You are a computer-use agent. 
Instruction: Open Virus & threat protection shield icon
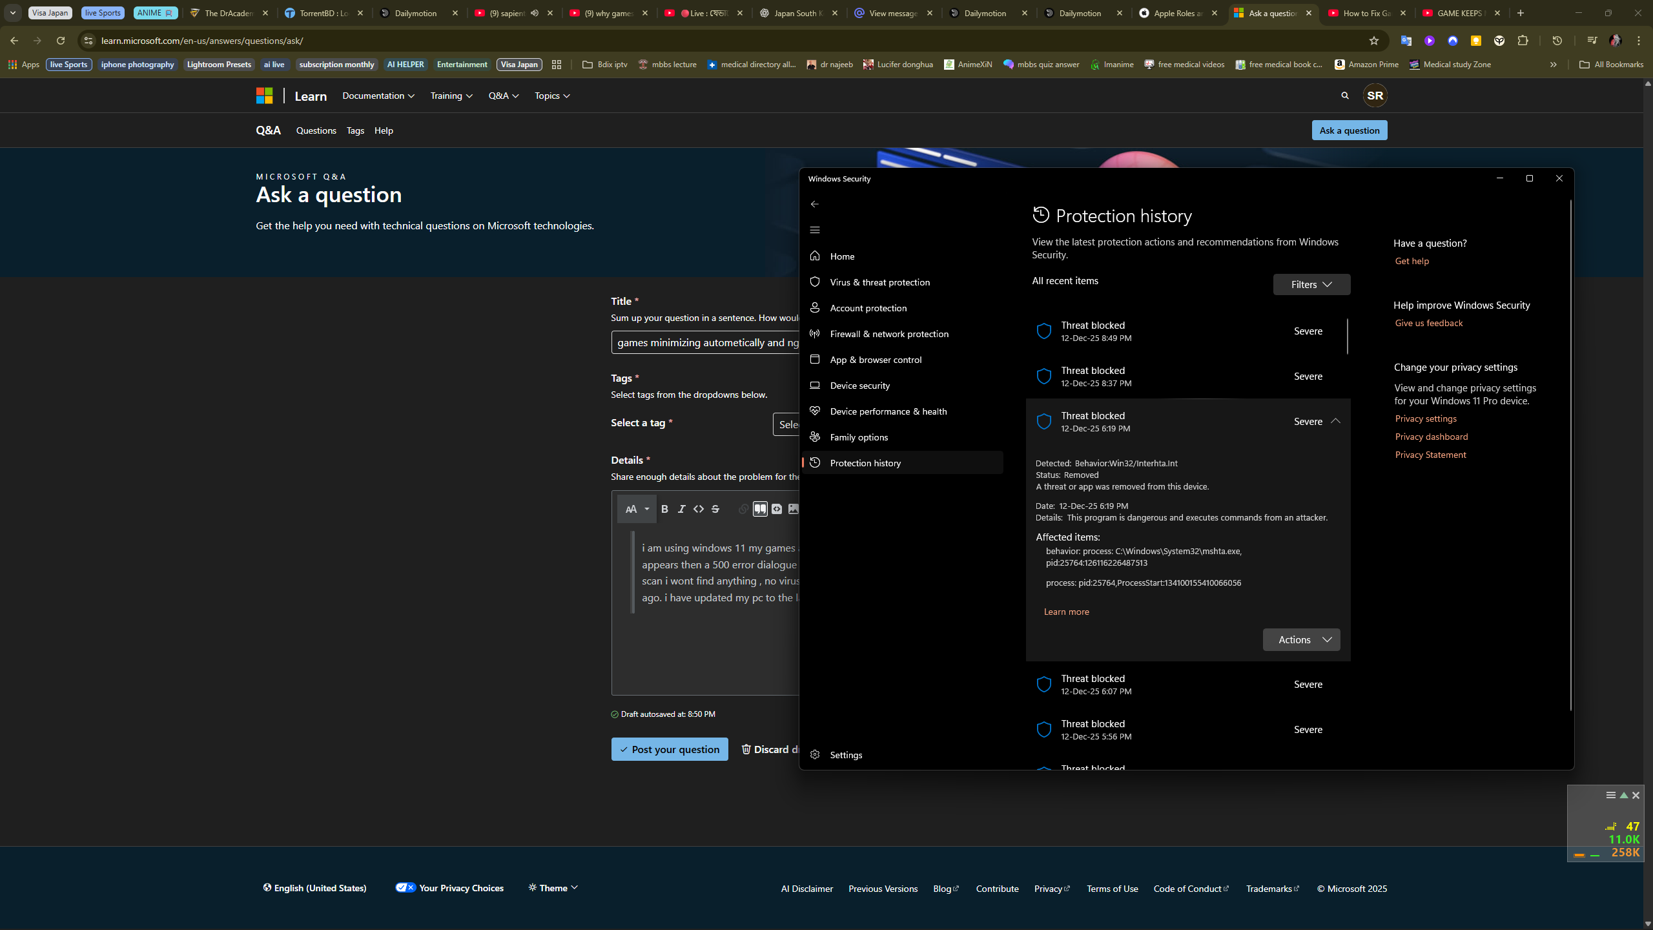pyautogui.click(x=815, y=282)
